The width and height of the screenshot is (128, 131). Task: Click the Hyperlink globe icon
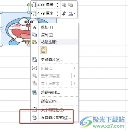pos(35,92)
